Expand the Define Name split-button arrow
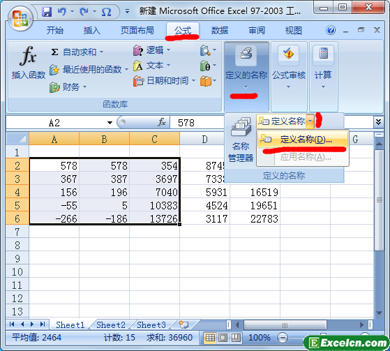This screenshot has width=390, height=351. (310, 121)
